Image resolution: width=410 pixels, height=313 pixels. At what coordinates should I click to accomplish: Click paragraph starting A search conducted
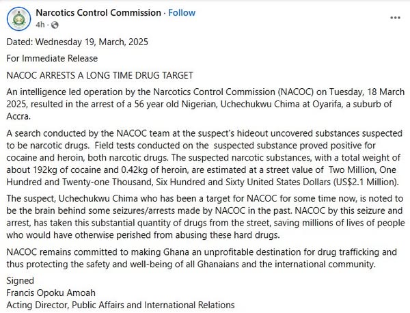(x=204, y=158)
